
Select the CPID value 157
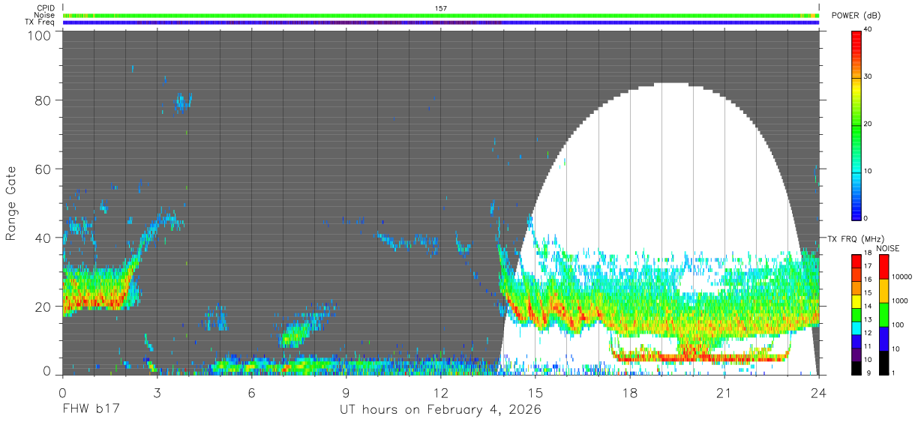[440, 8]
